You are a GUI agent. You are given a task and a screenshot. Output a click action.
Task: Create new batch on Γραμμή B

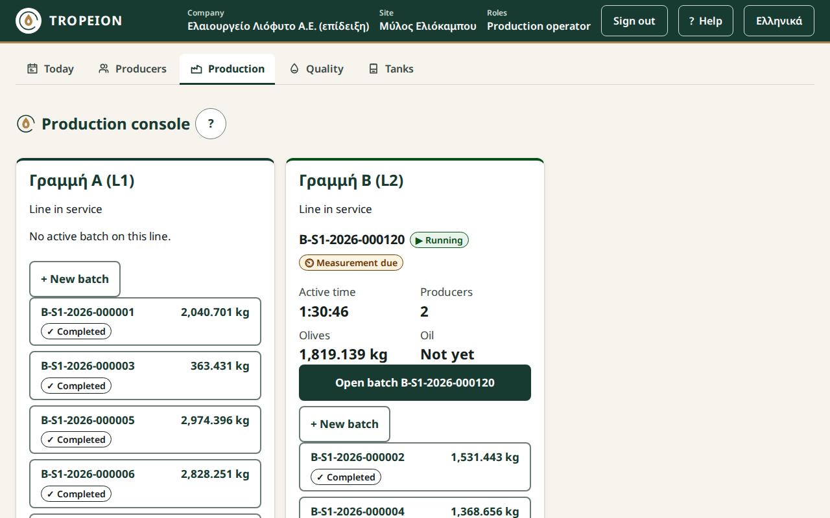pos(344,424)
